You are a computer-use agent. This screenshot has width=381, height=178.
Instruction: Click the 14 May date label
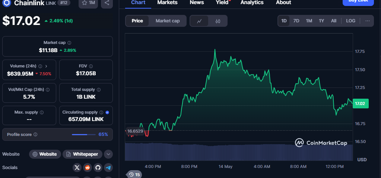[x=225, y=166]
